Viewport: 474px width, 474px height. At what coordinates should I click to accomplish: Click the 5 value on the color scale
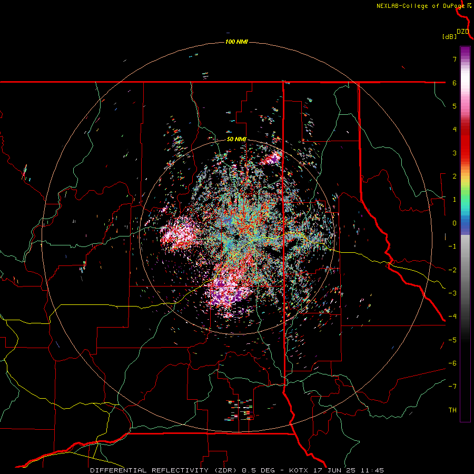point(455,106)
